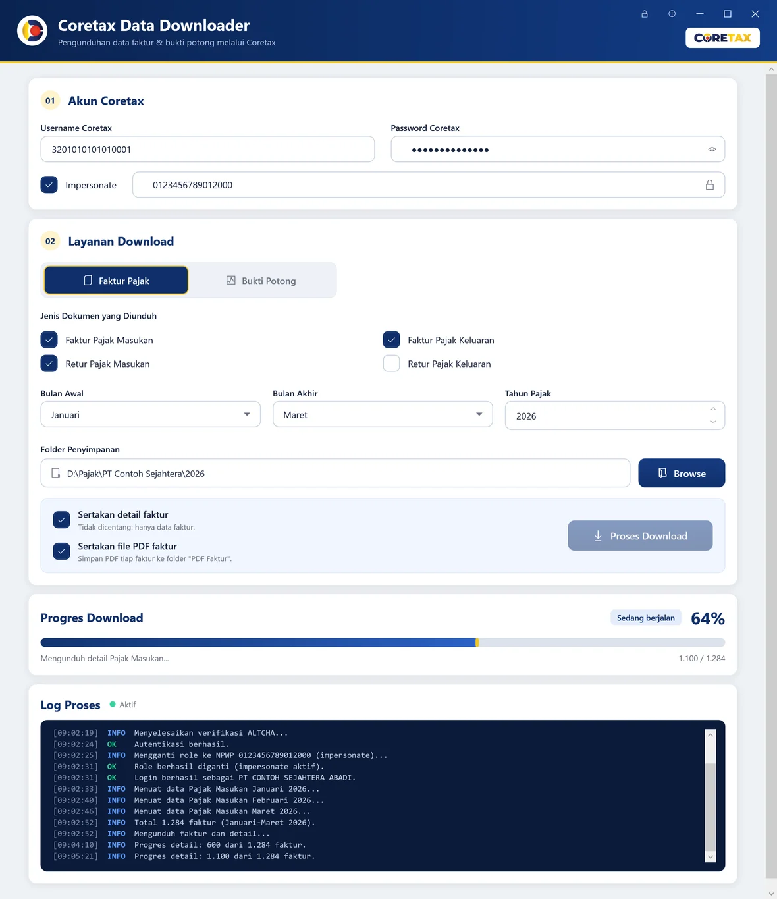Click the Jenis Dokumen yang Diunduh label
The image size is (777, 899).
pyautogui.click(x=99, y=316)
